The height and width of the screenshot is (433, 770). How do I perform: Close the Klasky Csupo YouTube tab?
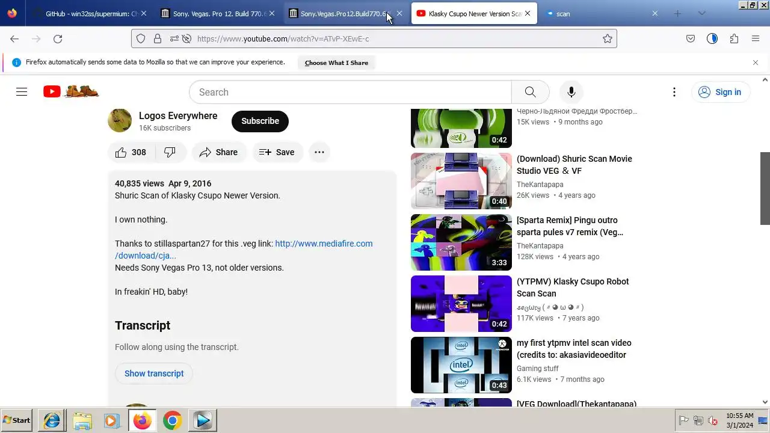pos(528,13)
